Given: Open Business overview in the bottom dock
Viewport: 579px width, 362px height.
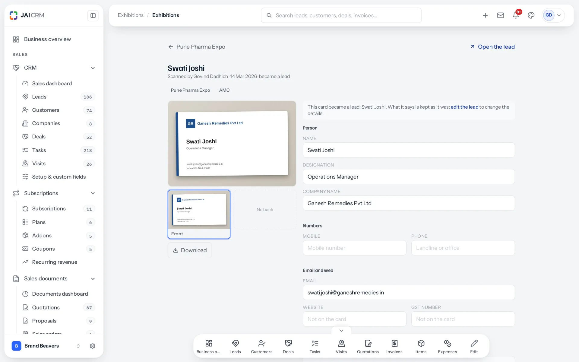Looking at the screenshot, I should pyautogui.click(x=208, y=346).
